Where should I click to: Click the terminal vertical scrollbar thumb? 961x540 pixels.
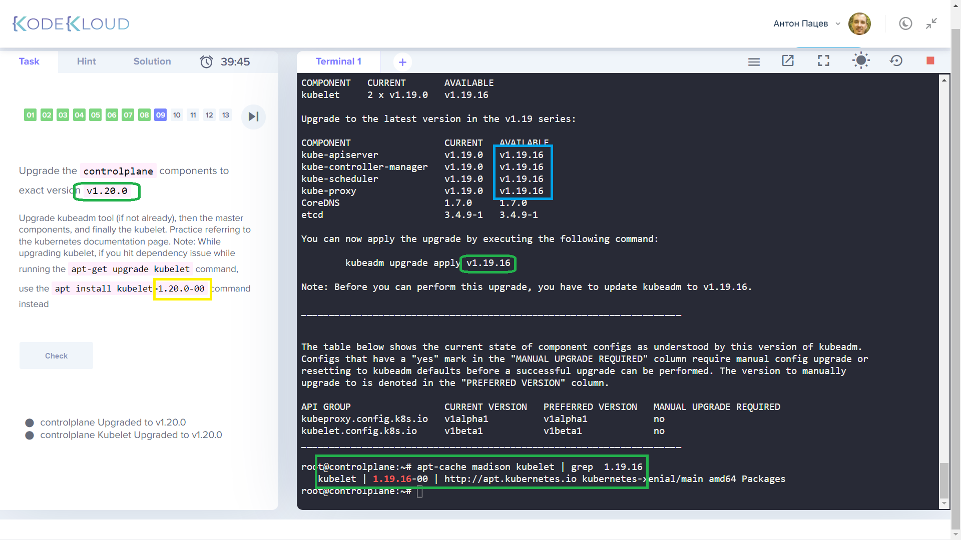944,480
